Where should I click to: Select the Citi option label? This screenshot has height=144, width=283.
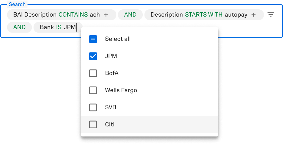click(x=110, y=124)
